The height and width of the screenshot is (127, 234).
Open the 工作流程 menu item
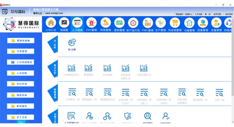coord(198,14)
